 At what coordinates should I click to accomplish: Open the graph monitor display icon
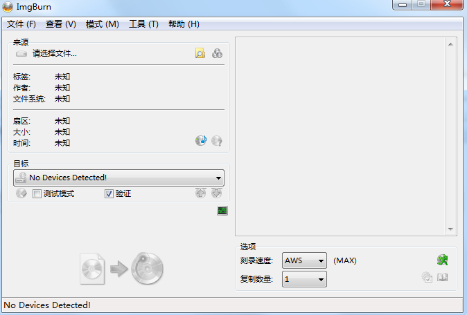[x=222, y=211]
